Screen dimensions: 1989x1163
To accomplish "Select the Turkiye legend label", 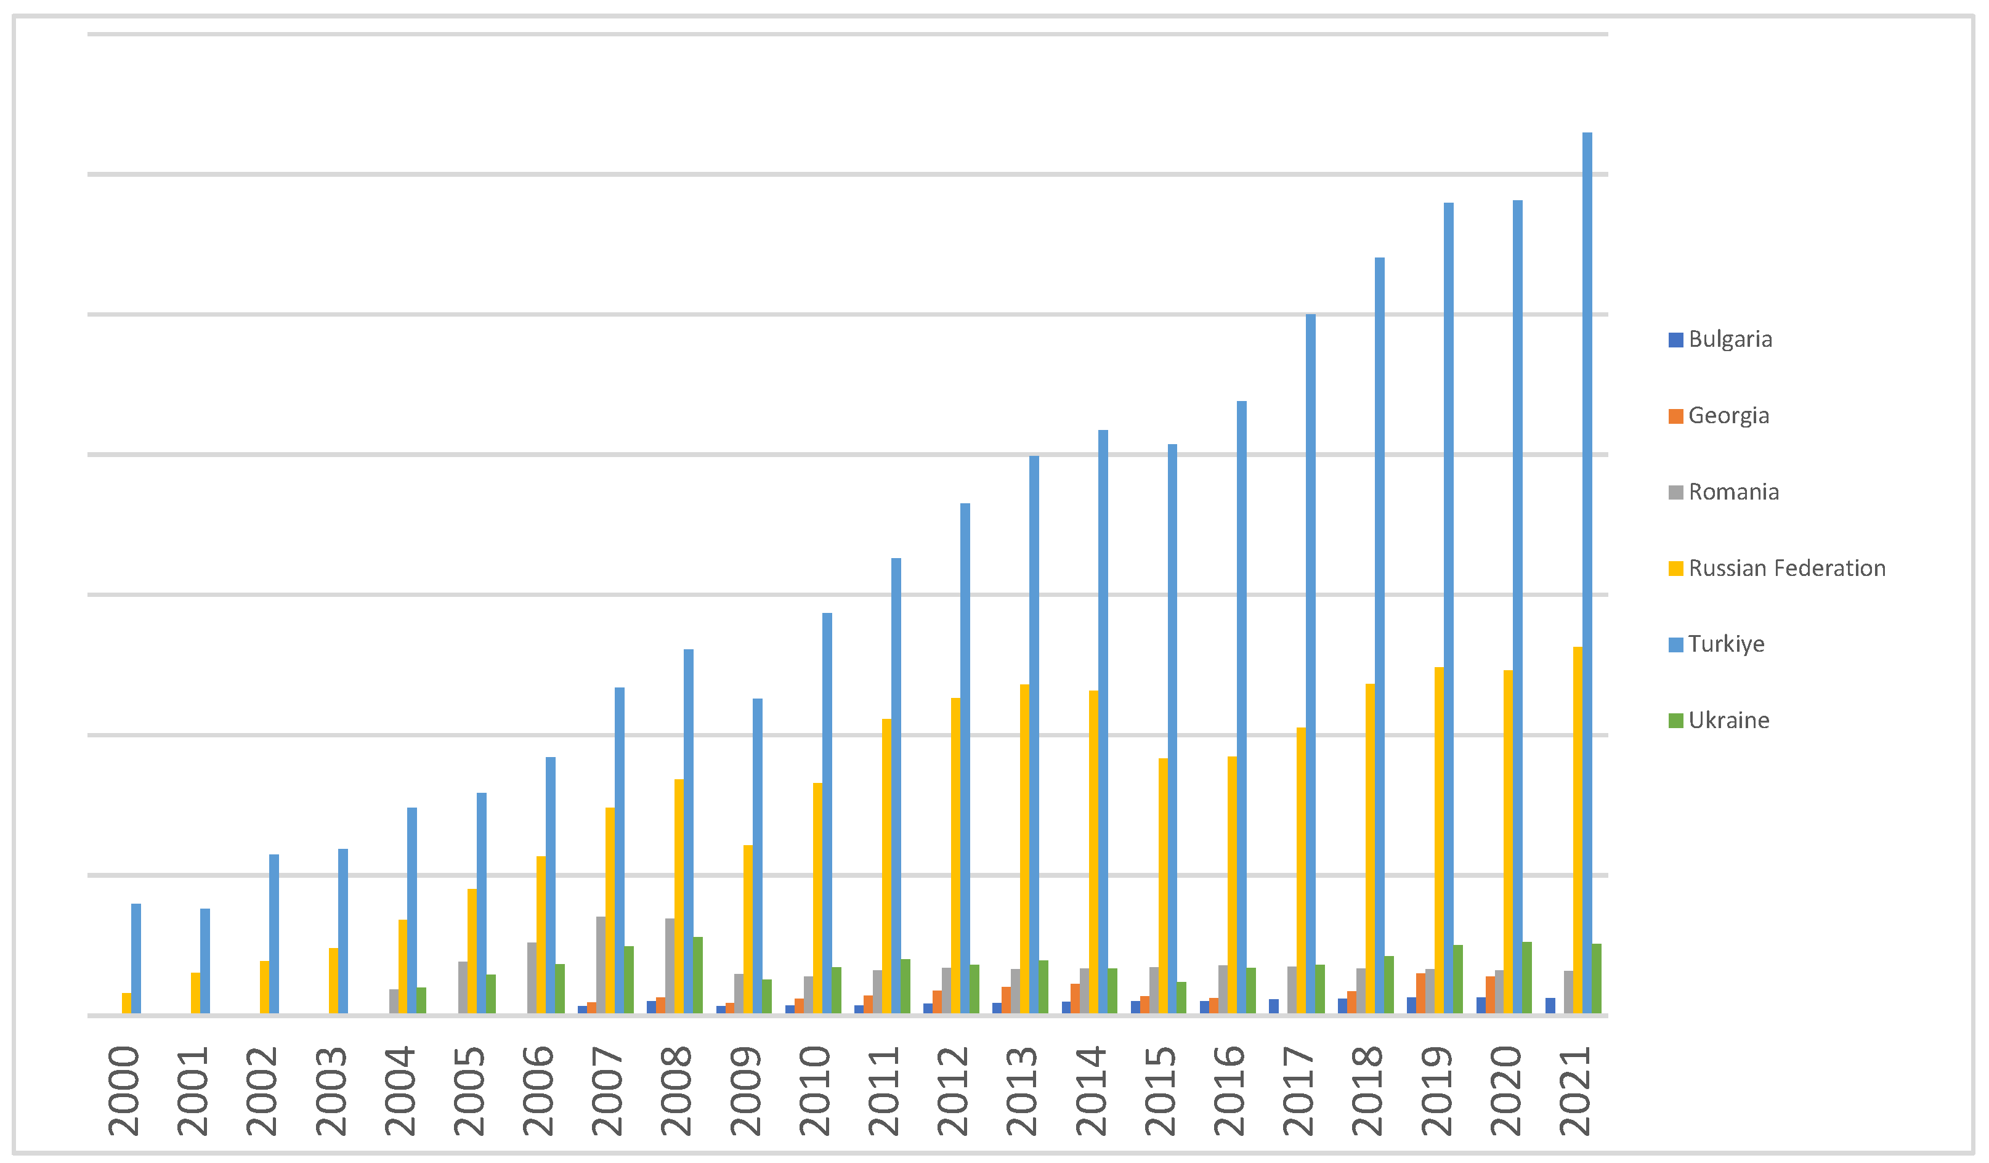I will click(x=1726, y=644).
